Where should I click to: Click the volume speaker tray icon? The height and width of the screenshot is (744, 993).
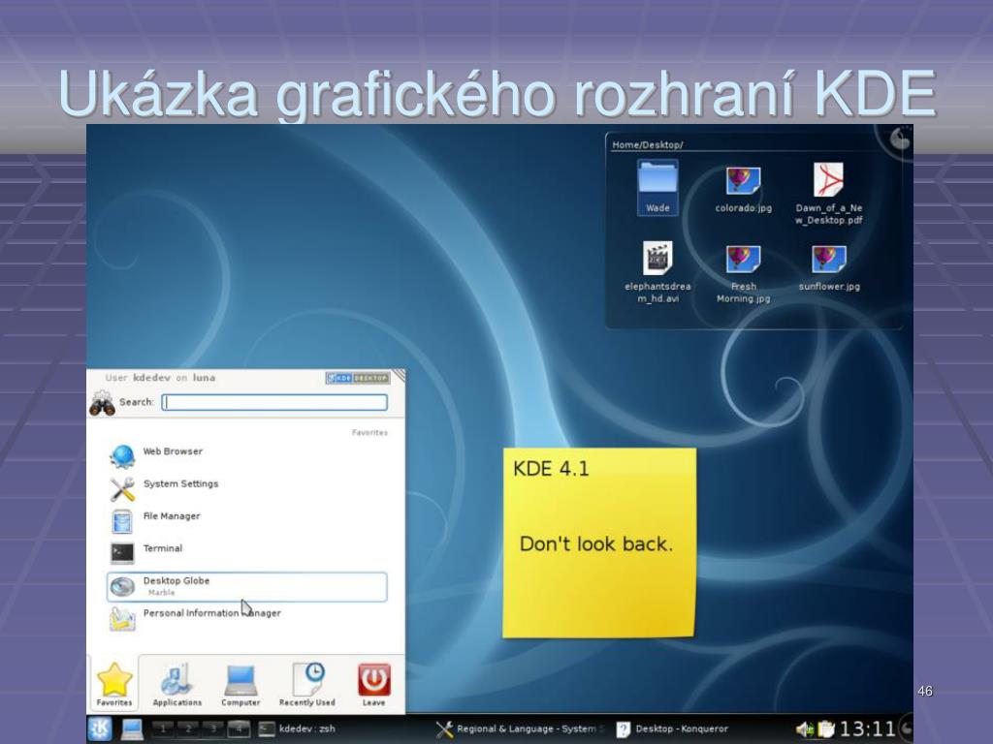coord(805,729)
